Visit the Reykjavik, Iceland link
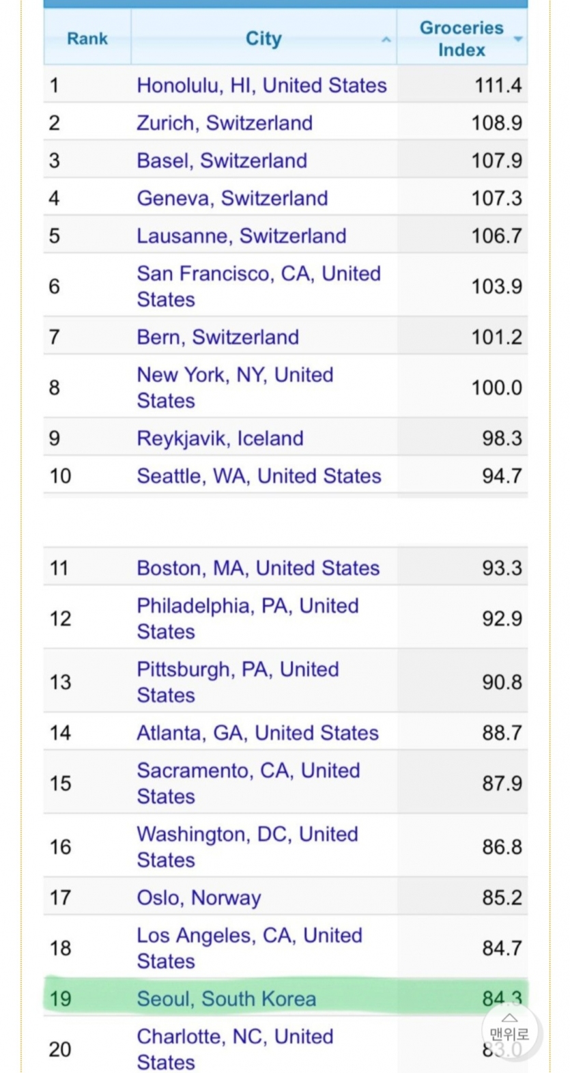This screenshot has width=570, height=1073. tap(220, 438)
